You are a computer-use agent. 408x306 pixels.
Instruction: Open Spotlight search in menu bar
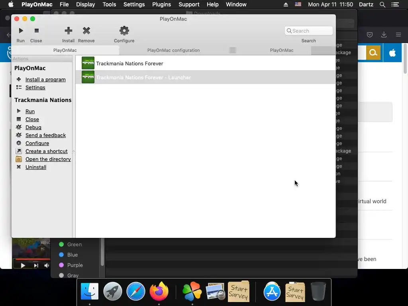(x=382, y=4)
